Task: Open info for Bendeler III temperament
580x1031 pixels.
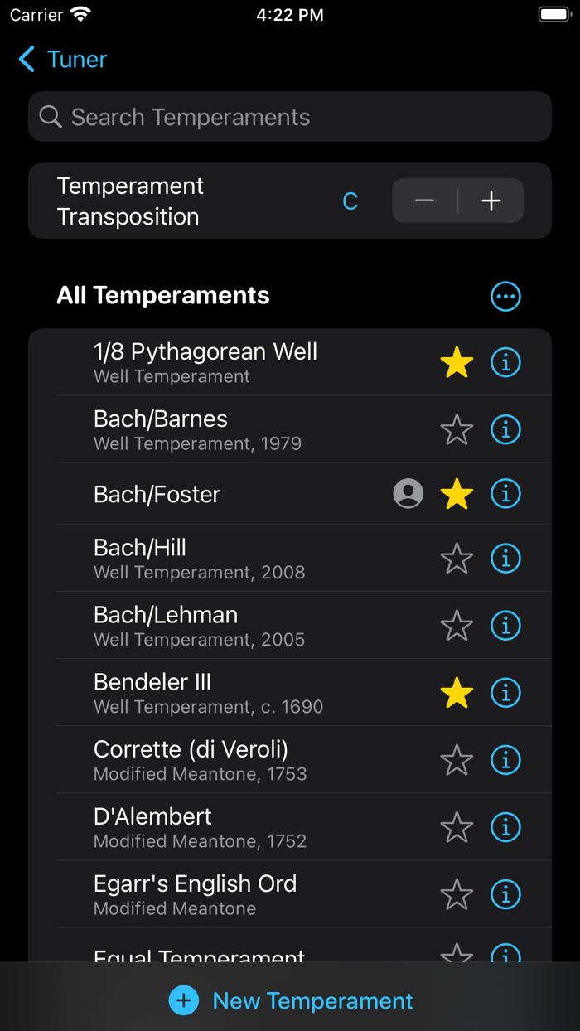Action: click(x=505, y=693)
